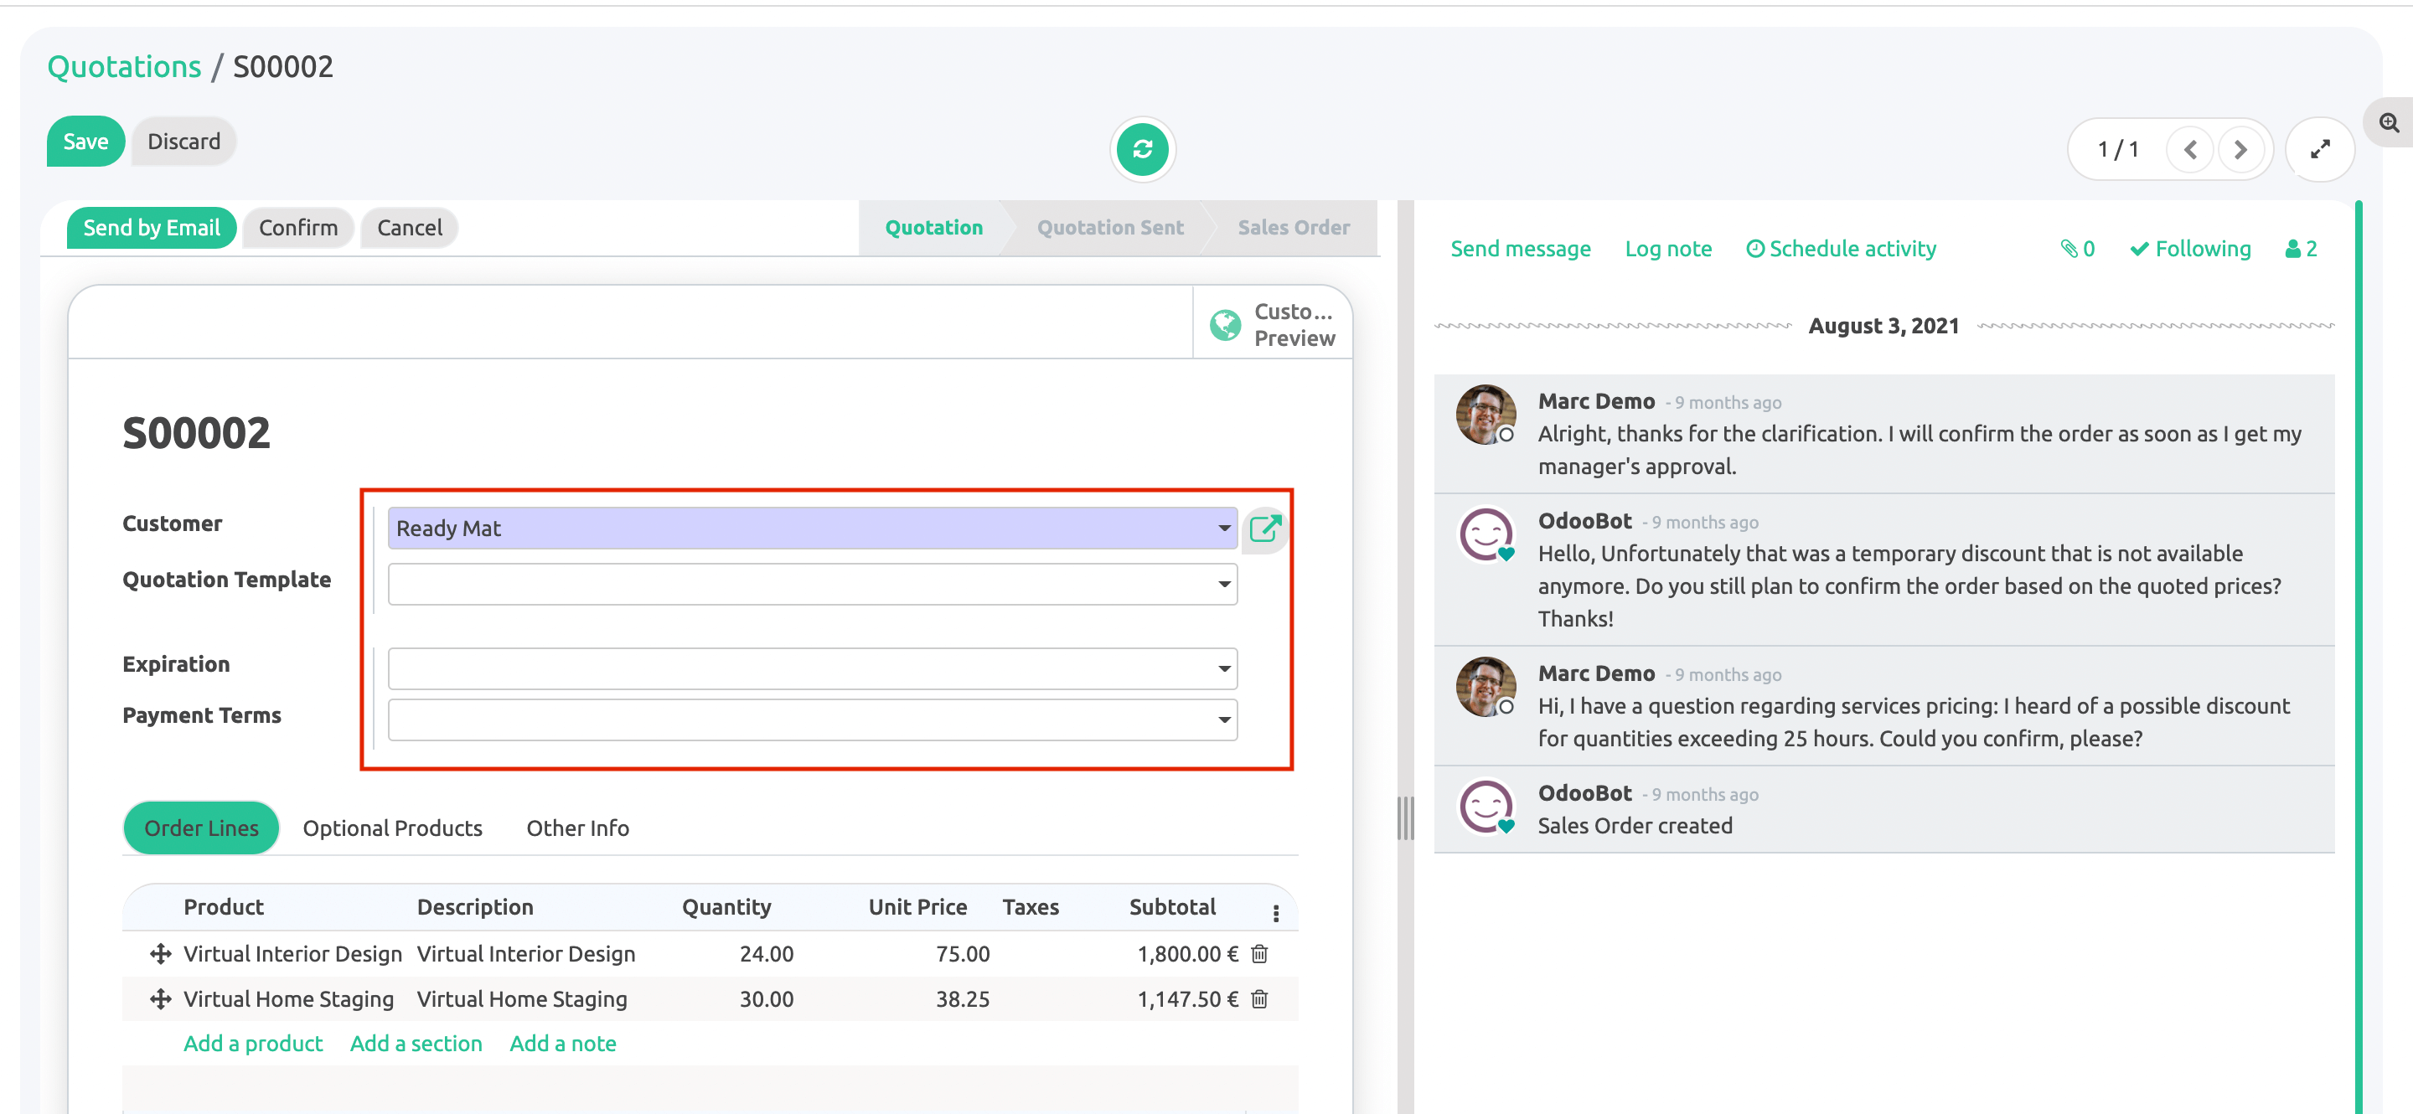The height and width of the screenshot is (1114, 2413).
Task: Switch to Other Info tab
Action: pos(577,828)
